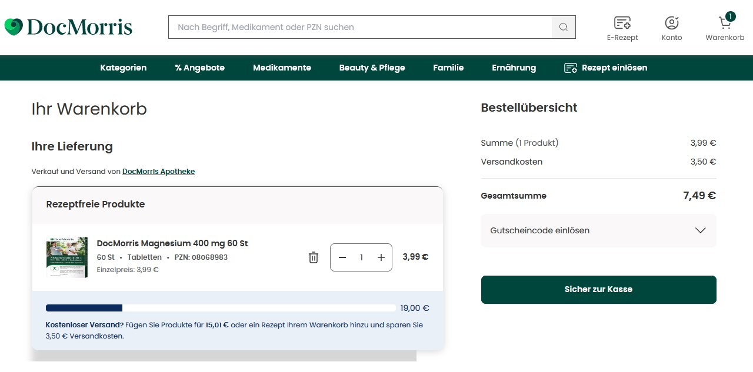Open the % Angebote menu
The image size is (753, 372).
coord(200,68)
